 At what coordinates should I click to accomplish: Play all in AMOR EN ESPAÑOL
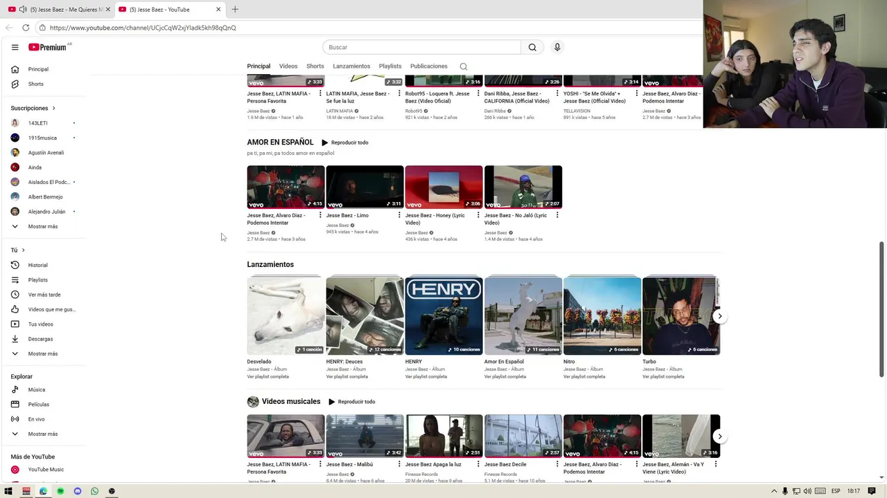[345, 142]
